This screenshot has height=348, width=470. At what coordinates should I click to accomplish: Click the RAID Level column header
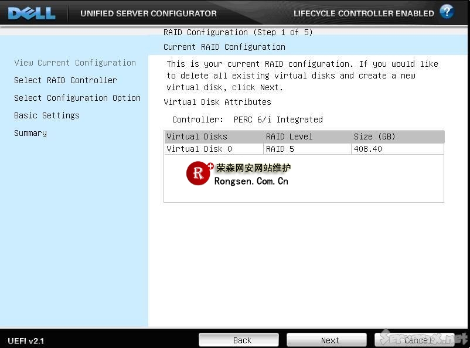(x=290, y=137)
